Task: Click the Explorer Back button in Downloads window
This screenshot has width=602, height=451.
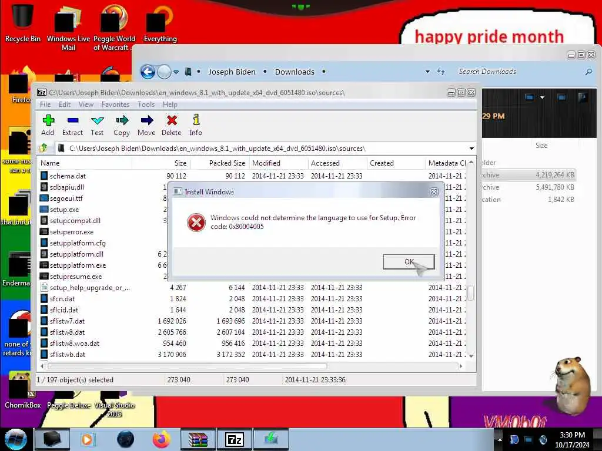Action: point(148,72)
